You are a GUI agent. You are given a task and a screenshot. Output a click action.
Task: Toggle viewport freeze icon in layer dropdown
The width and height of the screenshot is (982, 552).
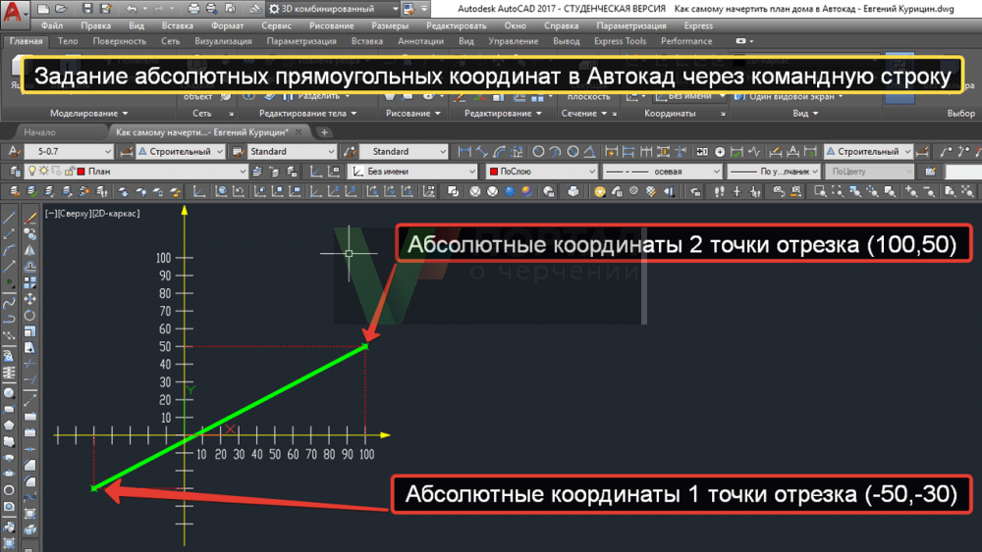56,171
